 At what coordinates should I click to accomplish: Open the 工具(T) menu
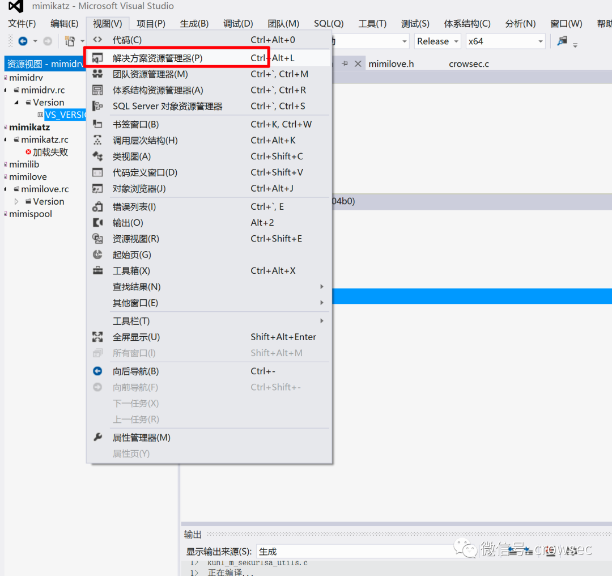372,23
